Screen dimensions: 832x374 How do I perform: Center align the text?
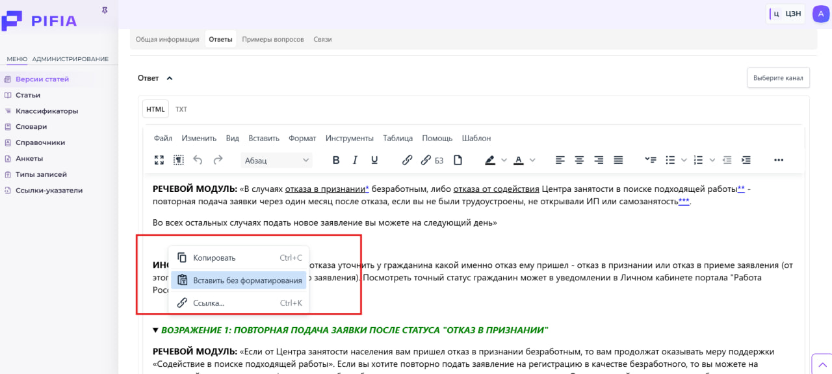579,160
